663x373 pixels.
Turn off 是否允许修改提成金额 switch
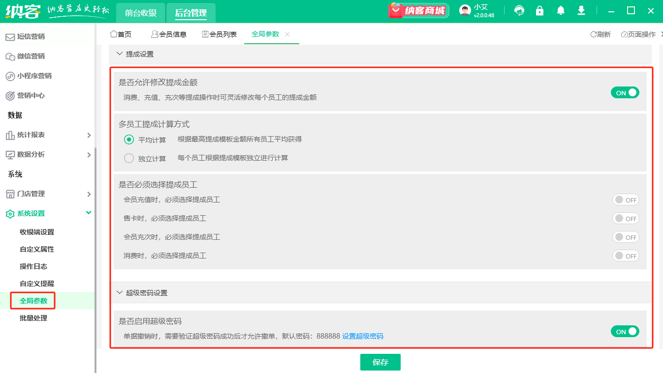coord(625,92)
